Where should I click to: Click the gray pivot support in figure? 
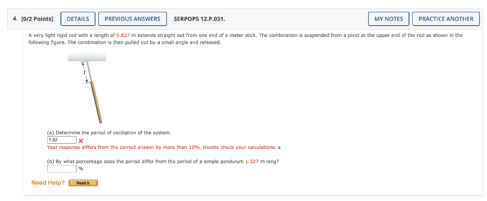(87, 57)
